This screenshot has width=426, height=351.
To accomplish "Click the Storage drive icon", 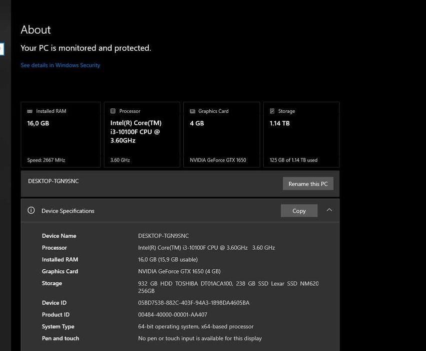I will coord(272,111).
